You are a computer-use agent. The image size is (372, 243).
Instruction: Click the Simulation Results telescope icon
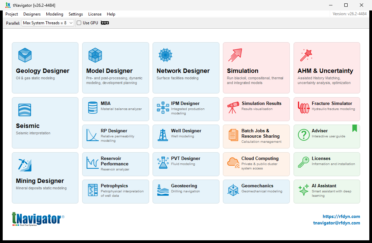click(233, 108)
